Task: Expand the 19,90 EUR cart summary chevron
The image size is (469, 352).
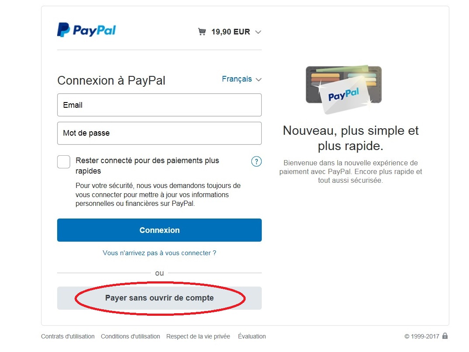Action: [x=258, y=32]
